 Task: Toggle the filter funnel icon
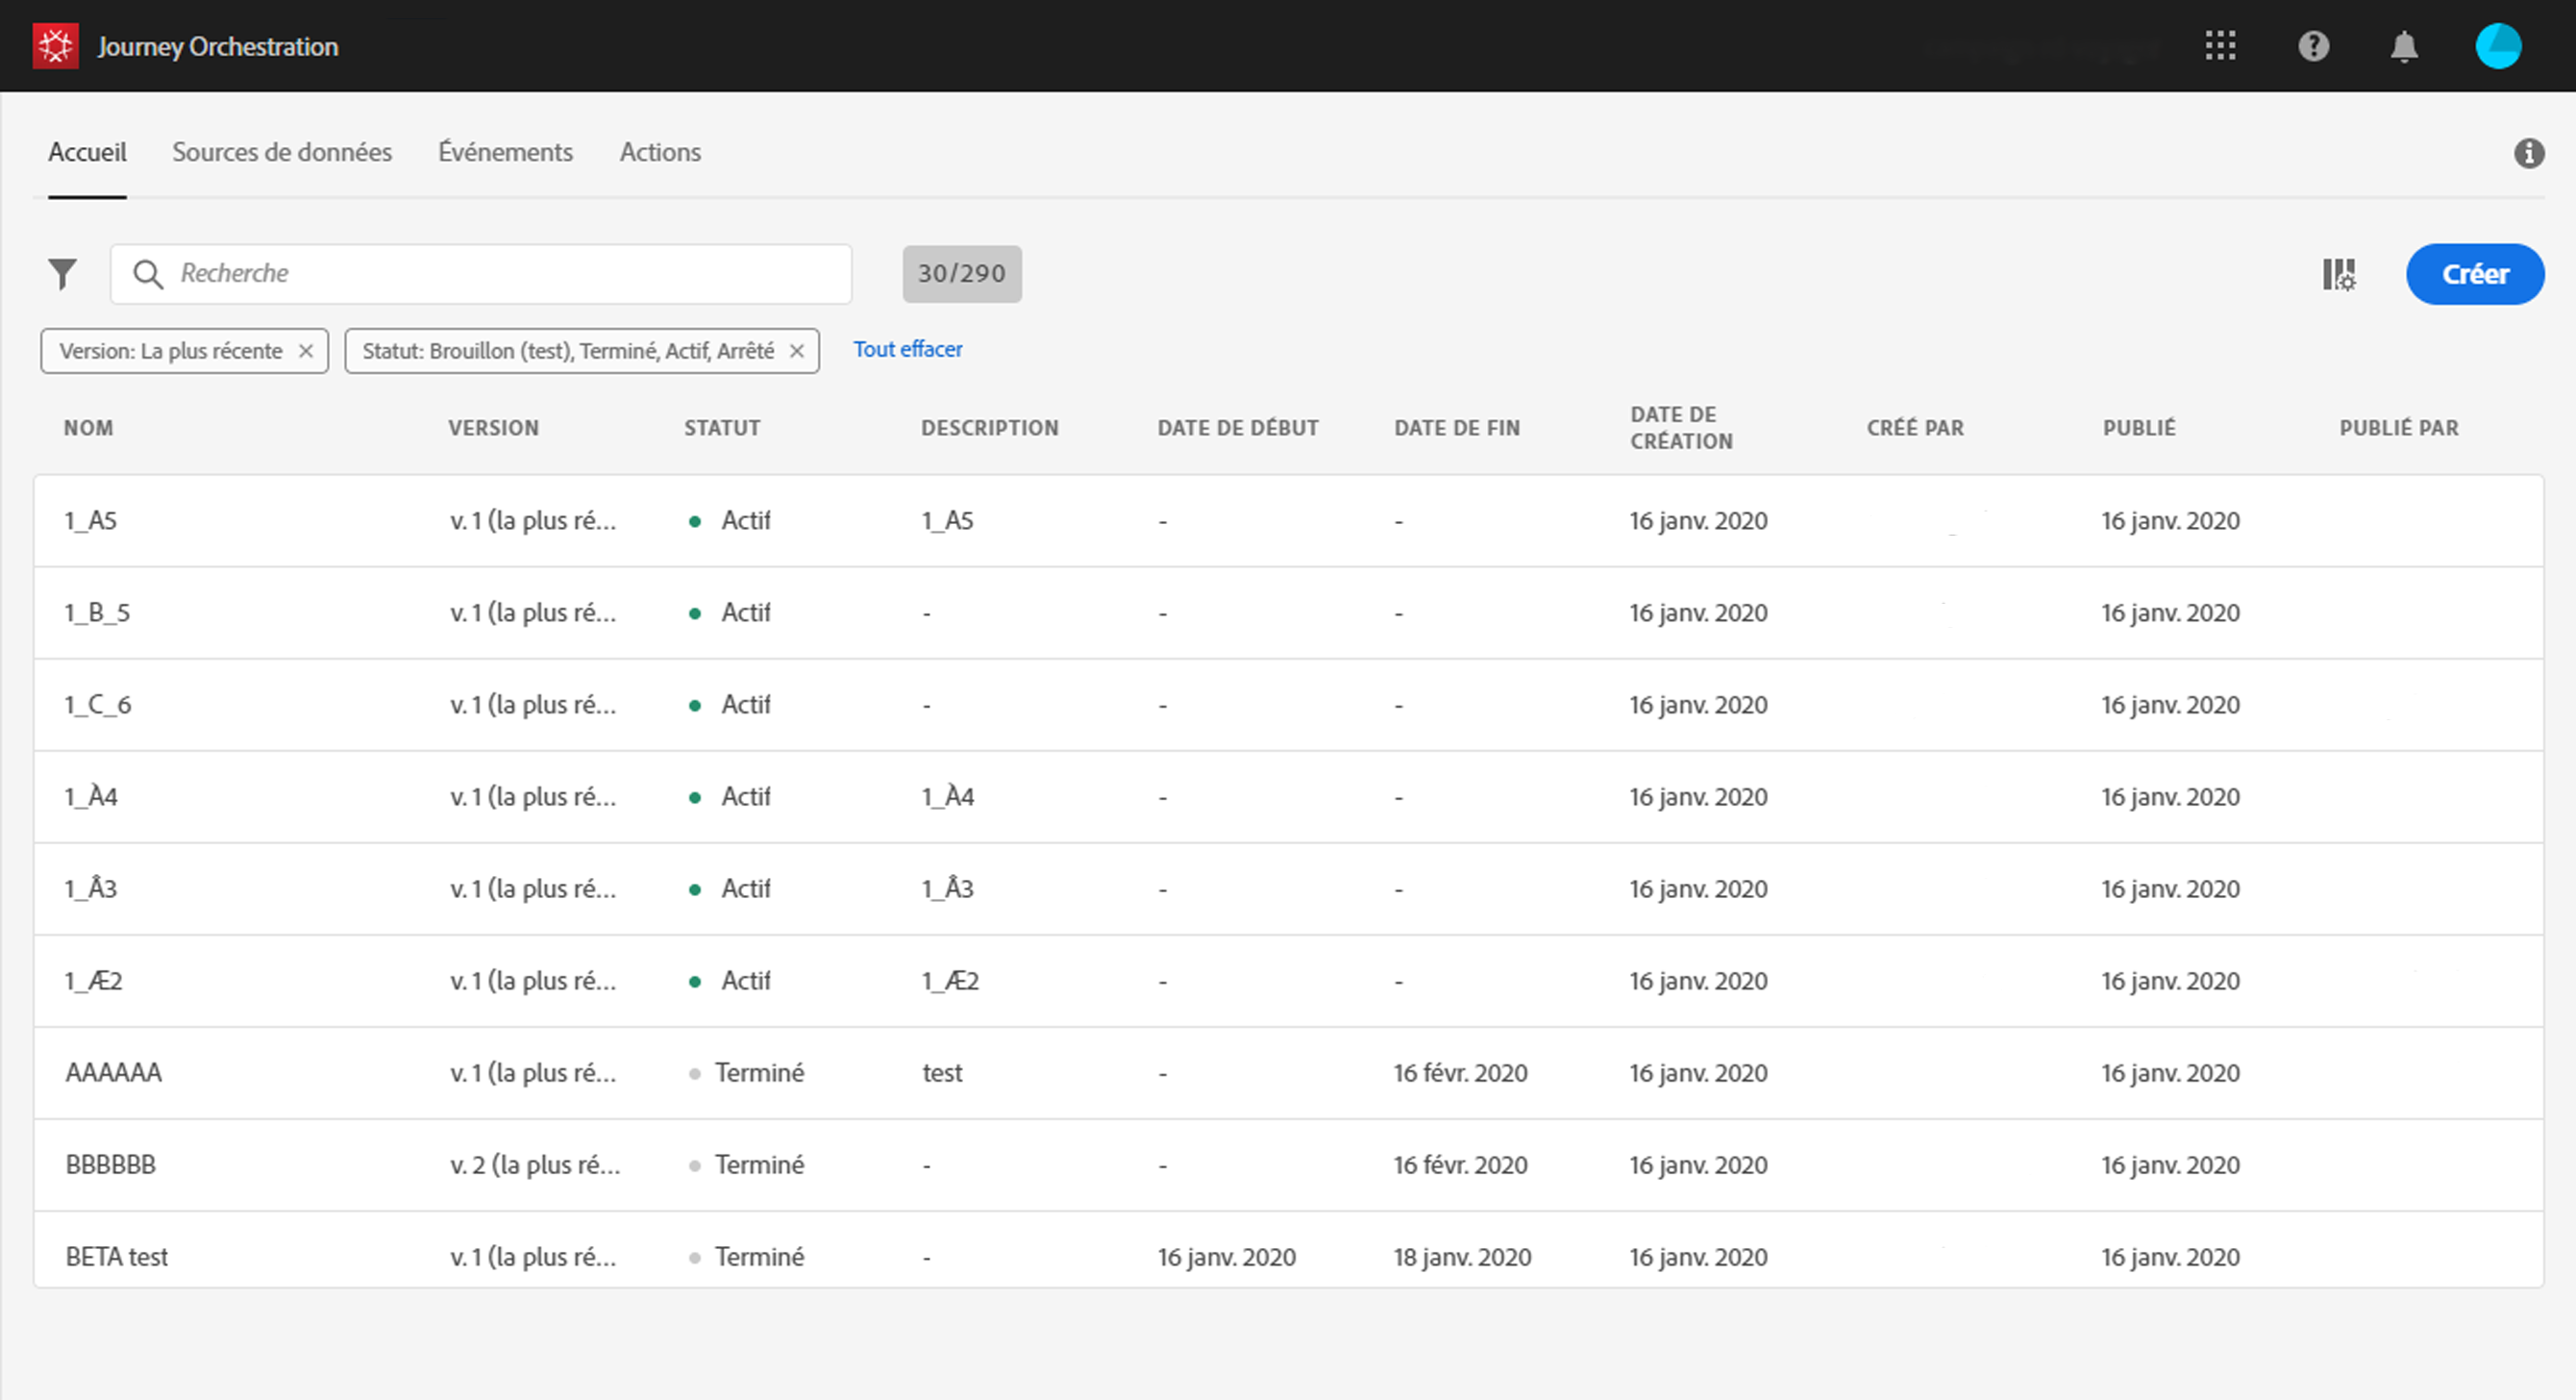click(x=62, y=273)
